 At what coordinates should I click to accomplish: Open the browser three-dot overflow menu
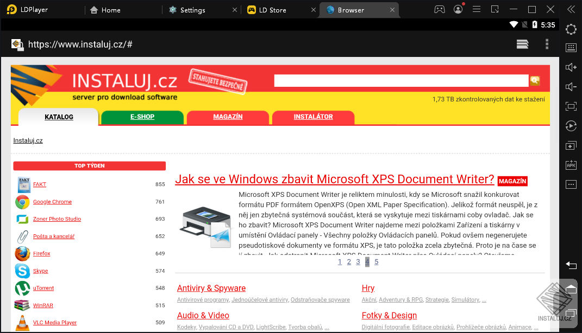(547, 44)
